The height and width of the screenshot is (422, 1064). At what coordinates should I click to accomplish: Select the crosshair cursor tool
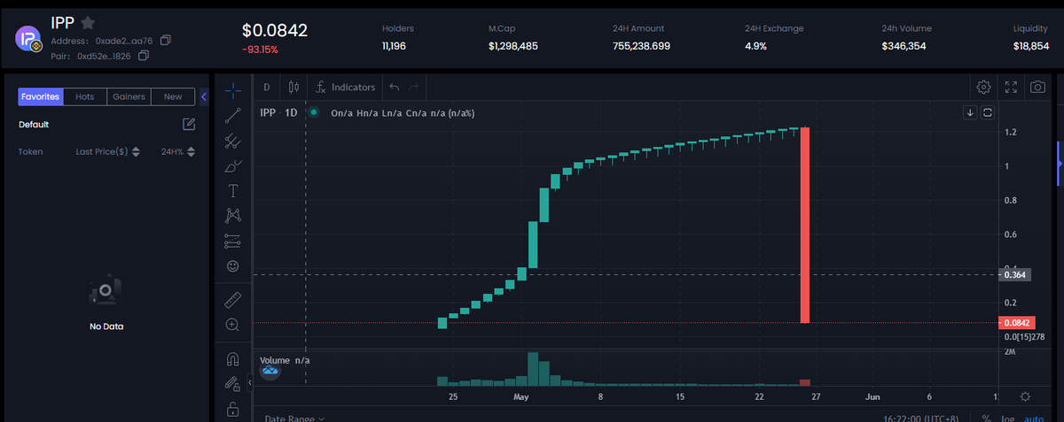[x=232, y=89]
